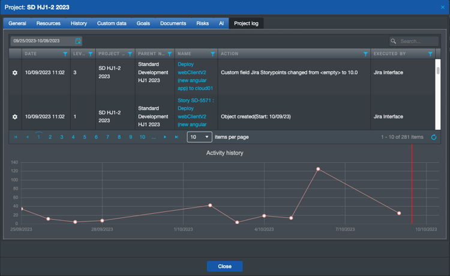Screen dimensions: 450x276
Task: Switch to the Risks tab
Action: [x=202, y=23]
